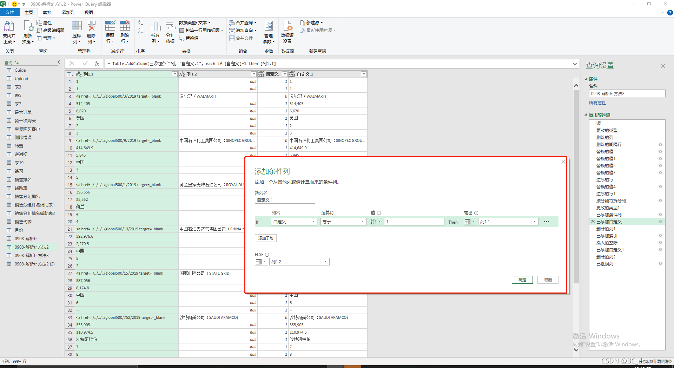
Task: Click the 取消 (Cancel) button in dialog
Action: tap(548, 280)
